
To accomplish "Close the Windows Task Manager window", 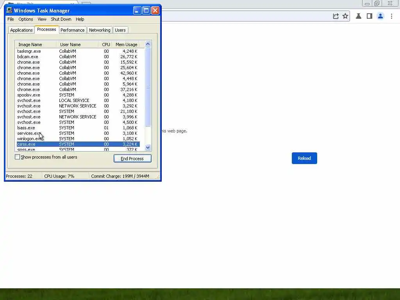I will coord(155,11).
